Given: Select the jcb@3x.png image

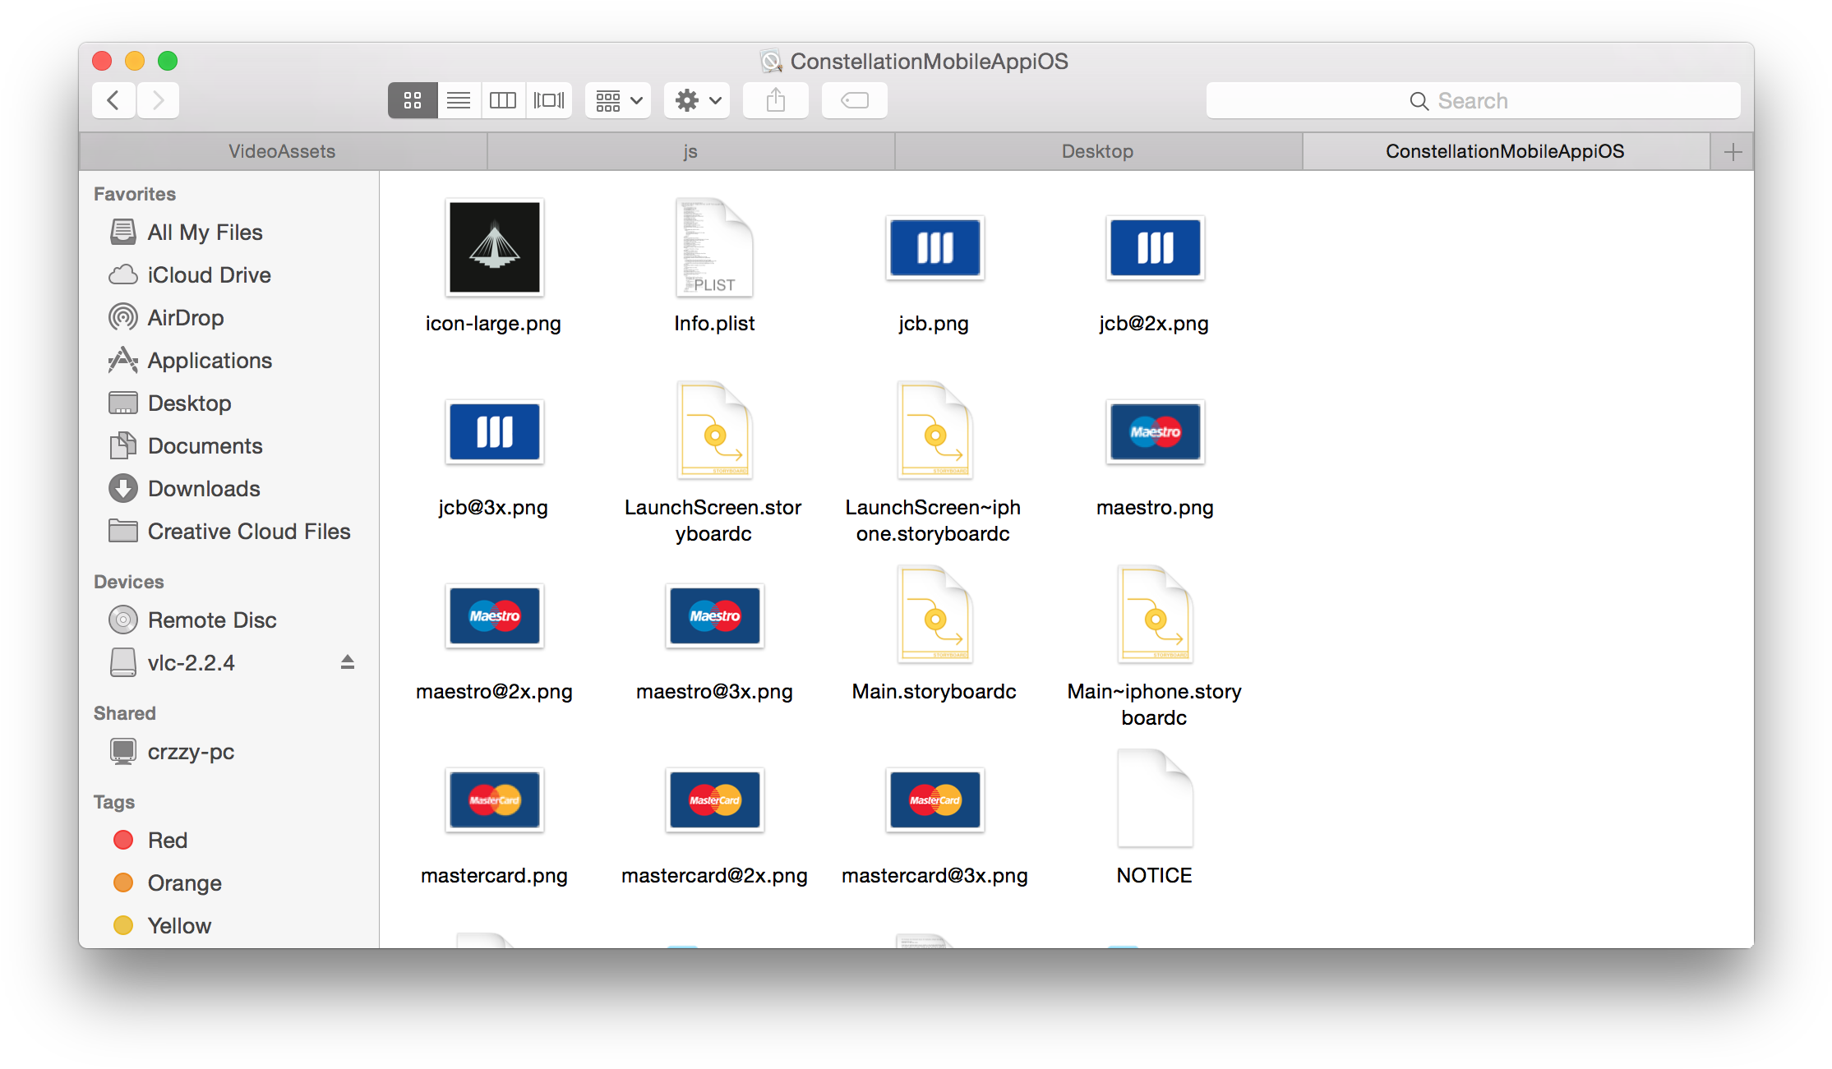Looking at the screenshot, I should tap(494, 431).
